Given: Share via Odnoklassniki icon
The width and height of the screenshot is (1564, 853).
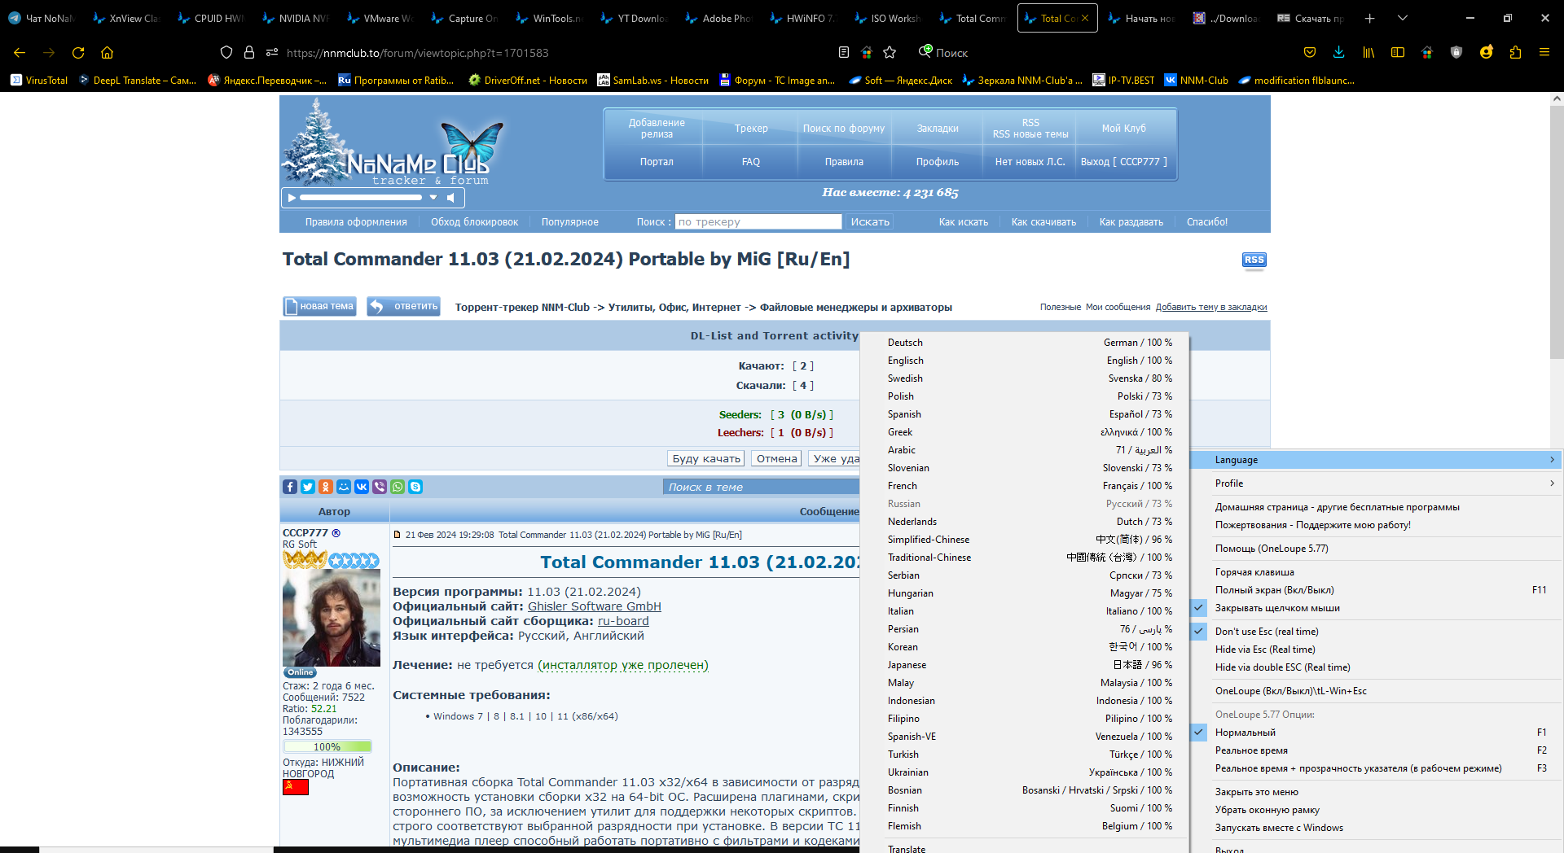Looking at the screenshot, I should (326, 487).
